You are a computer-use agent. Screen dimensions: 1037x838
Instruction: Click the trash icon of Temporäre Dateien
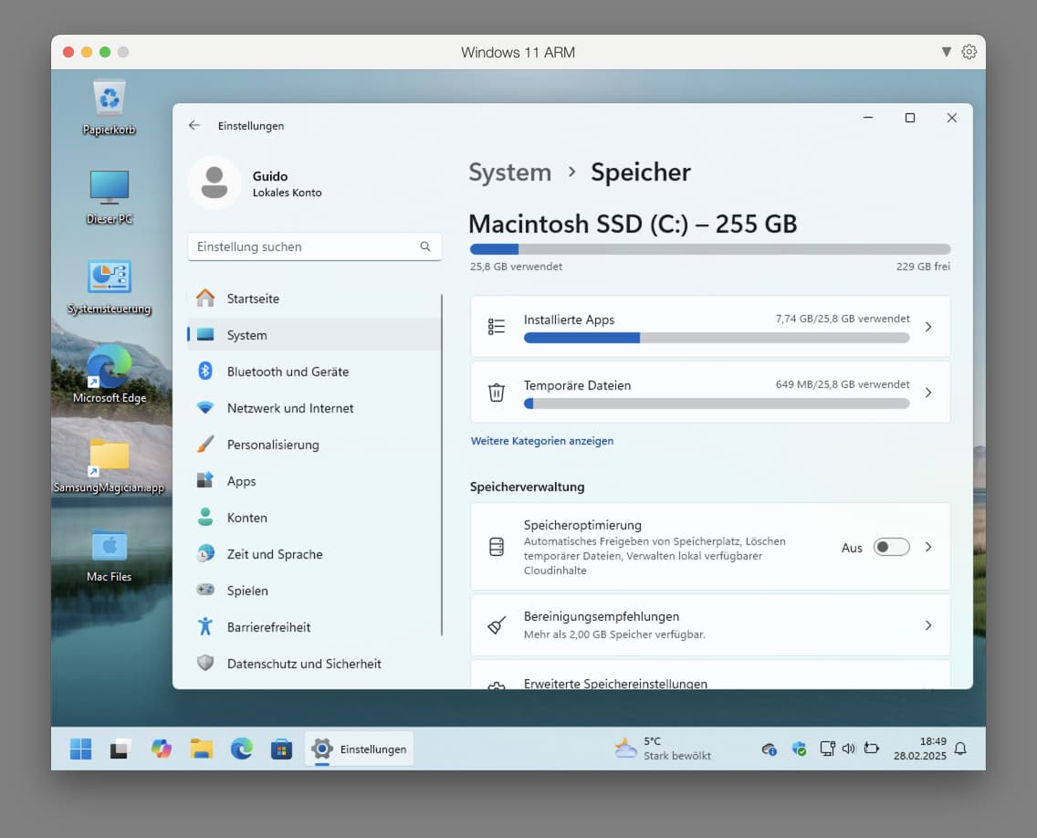(x=496, y=393)
